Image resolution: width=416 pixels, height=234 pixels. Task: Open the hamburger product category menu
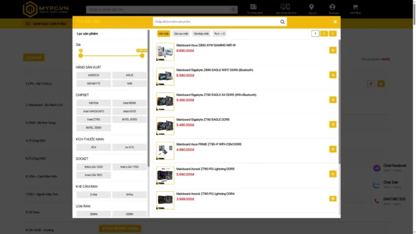(x=28, y=23)
